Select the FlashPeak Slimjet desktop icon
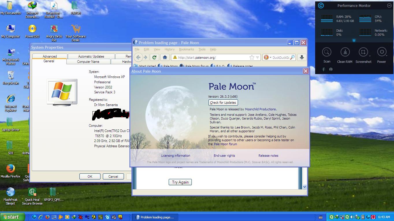394x221 pixels. point(11,196)
